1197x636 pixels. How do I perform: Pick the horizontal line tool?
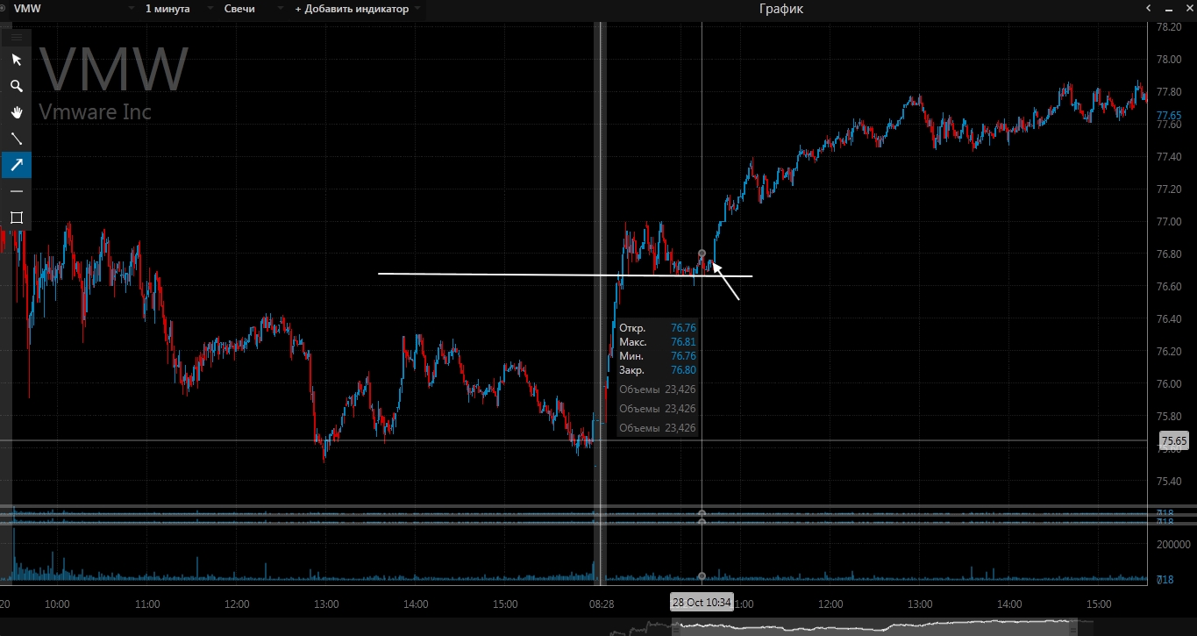16,191
